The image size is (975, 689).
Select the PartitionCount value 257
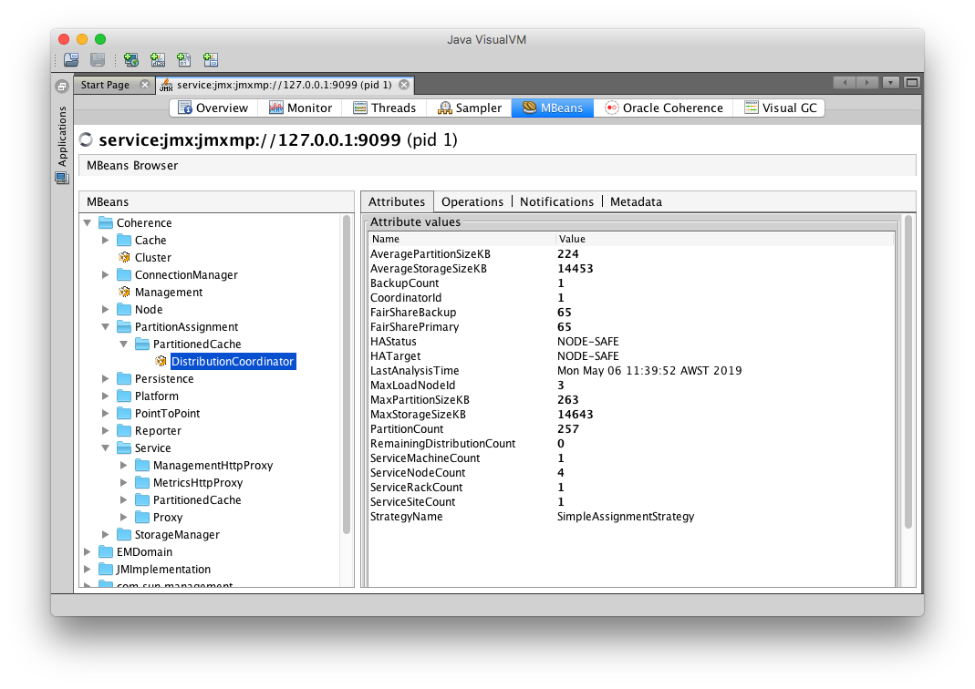[567, 428]
